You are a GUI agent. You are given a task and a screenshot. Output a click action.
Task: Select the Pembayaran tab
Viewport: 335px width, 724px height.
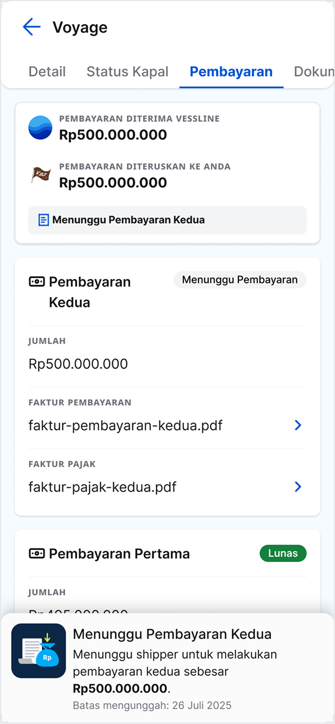(231, 71)
